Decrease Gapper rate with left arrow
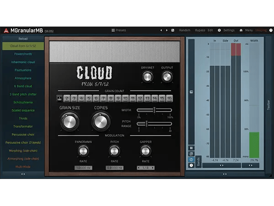Viewport: 274px width, 206px height. [x=139, y=168]
